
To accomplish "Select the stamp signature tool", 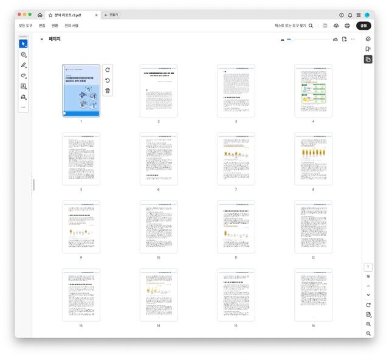I will coord(23,97).
